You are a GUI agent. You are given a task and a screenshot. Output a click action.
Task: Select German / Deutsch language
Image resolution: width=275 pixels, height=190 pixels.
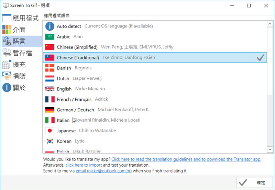click(155, 110)
